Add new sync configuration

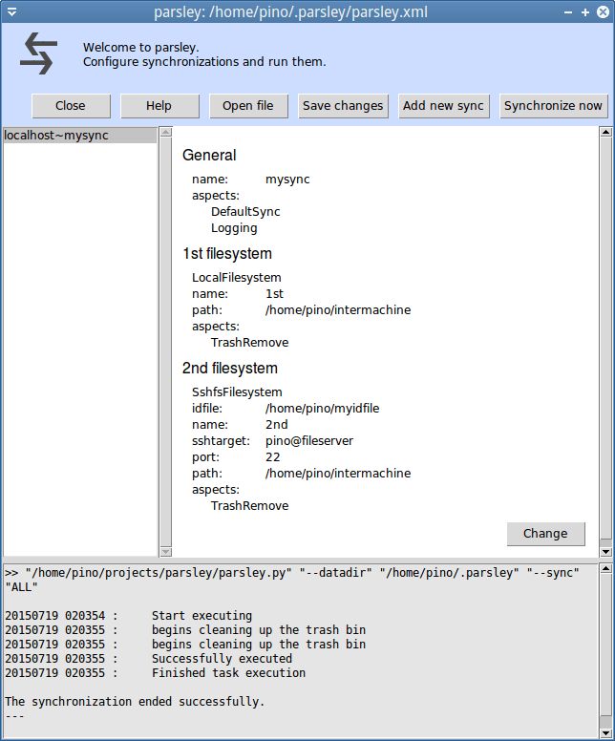point(443,106)
